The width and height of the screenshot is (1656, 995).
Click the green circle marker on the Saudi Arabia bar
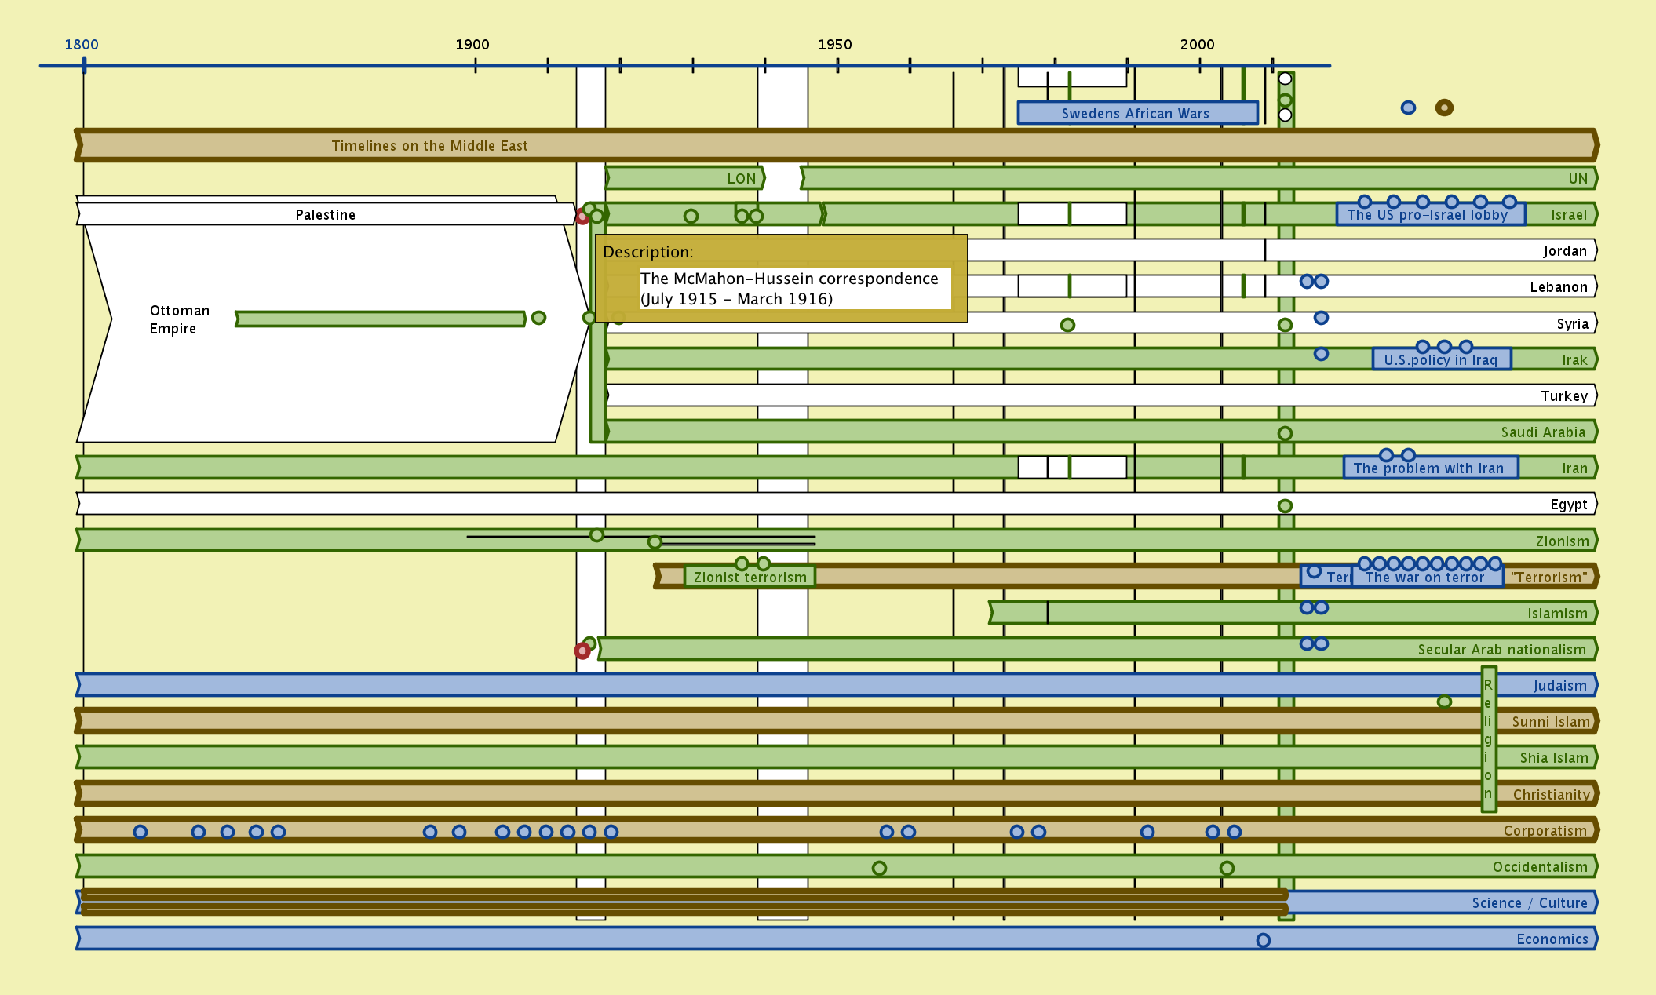point(1285,433)
